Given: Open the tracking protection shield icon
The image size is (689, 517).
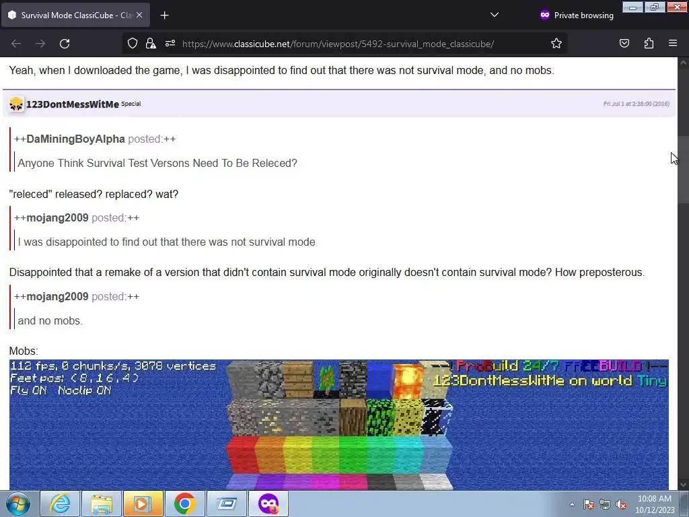Looking at the screenshot, I should tap(133, 44).
